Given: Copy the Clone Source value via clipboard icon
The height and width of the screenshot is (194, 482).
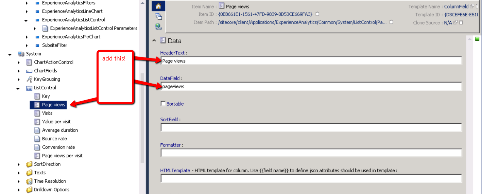Looking at the screenshot, I should 461,23.
